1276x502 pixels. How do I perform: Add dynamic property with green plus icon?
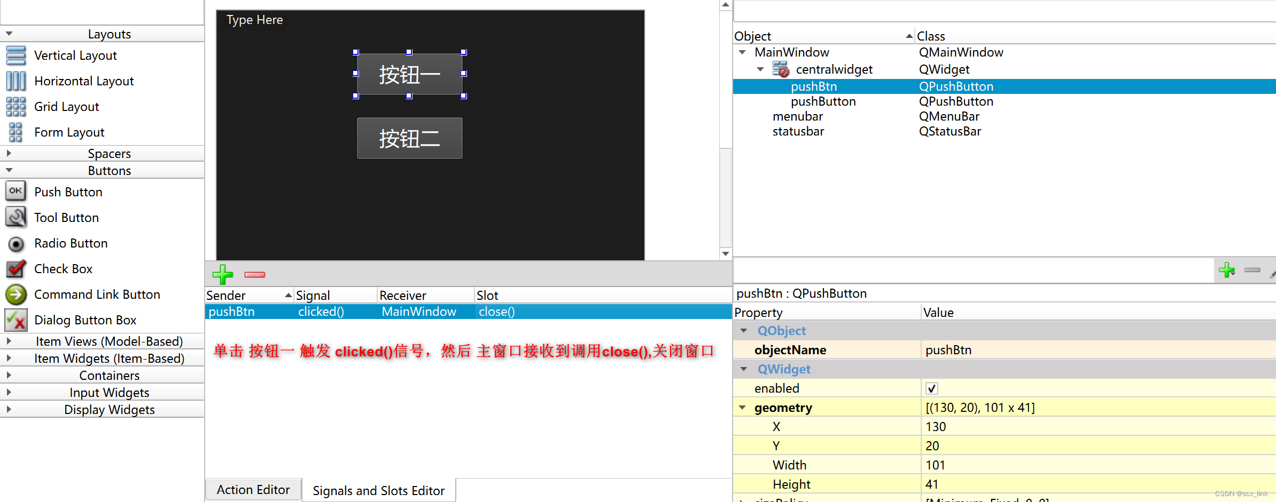[1227, 270]
